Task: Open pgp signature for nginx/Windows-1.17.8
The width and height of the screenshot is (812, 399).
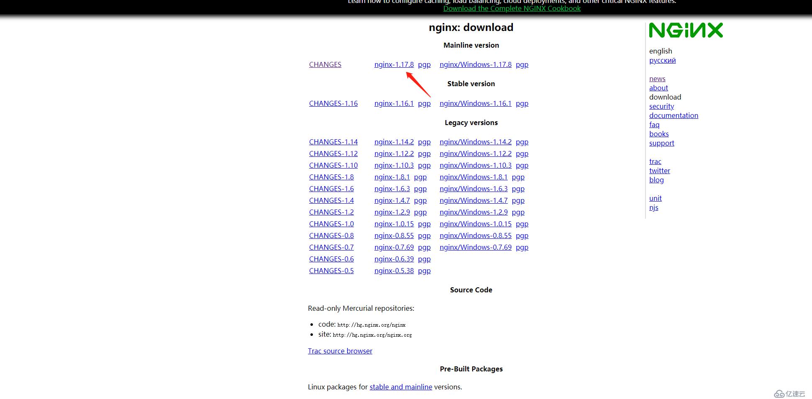Action: pyautogui.click(x=522, y=64)
